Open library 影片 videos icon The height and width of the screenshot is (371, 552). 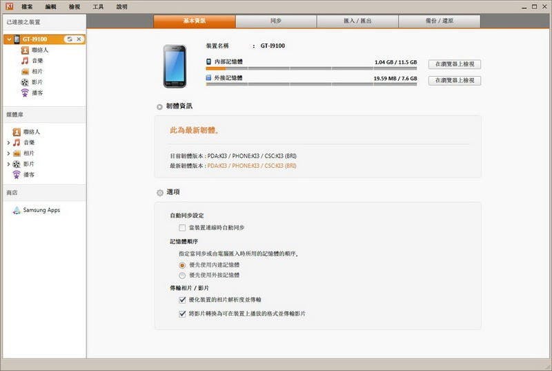coord(17,164)
